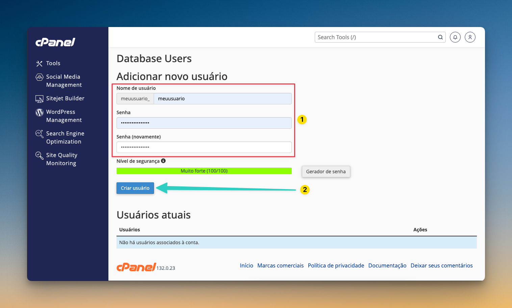Image resolution: width=512 pixels, height=308 pixels.
Task: Open notifications bell icon
Action: point(455,37)
